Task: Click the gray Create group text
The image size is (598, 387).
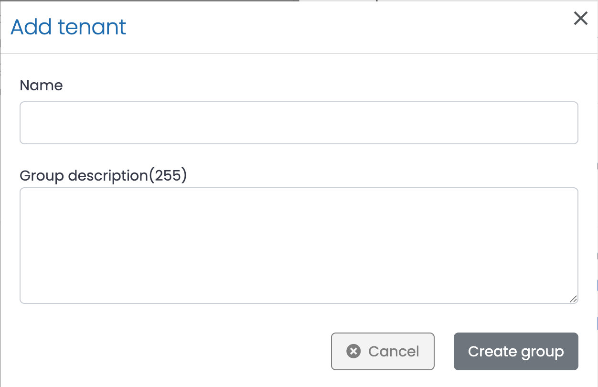Action: (516, 352)
